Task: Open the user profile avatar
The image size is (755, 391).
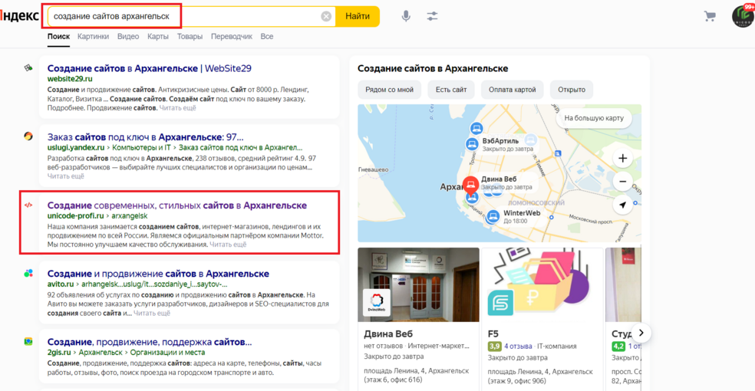Action: pyautogui.click(x=743, y=16)
